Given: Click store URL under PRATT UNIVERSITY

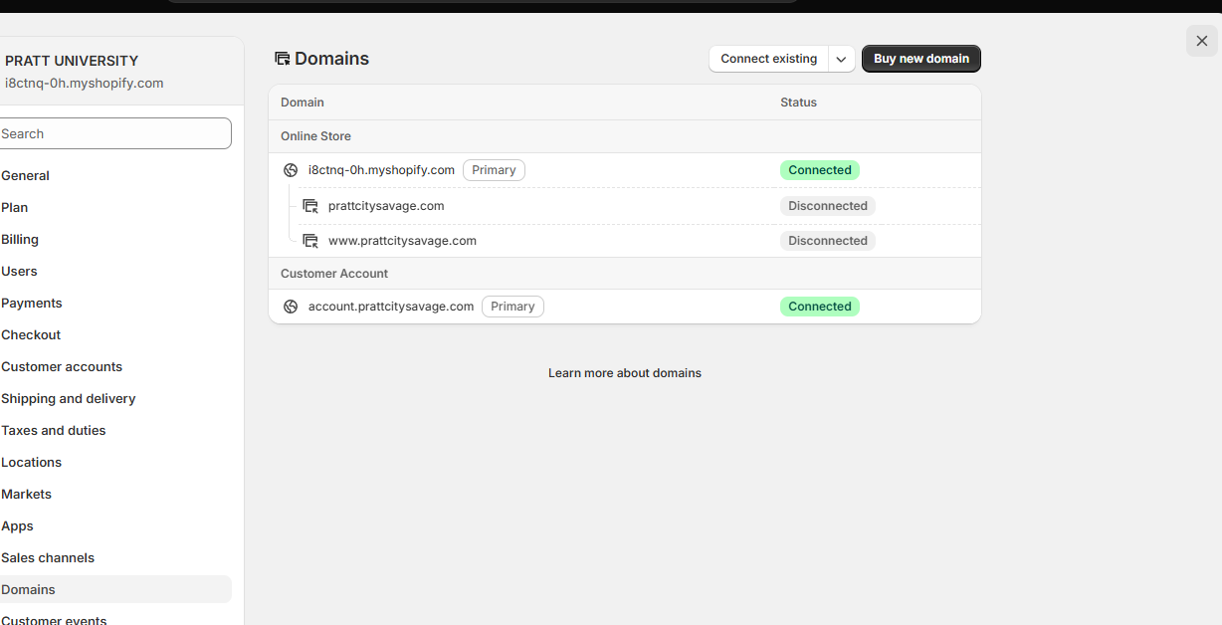Looking at the screenshot, I should point(85,84).
